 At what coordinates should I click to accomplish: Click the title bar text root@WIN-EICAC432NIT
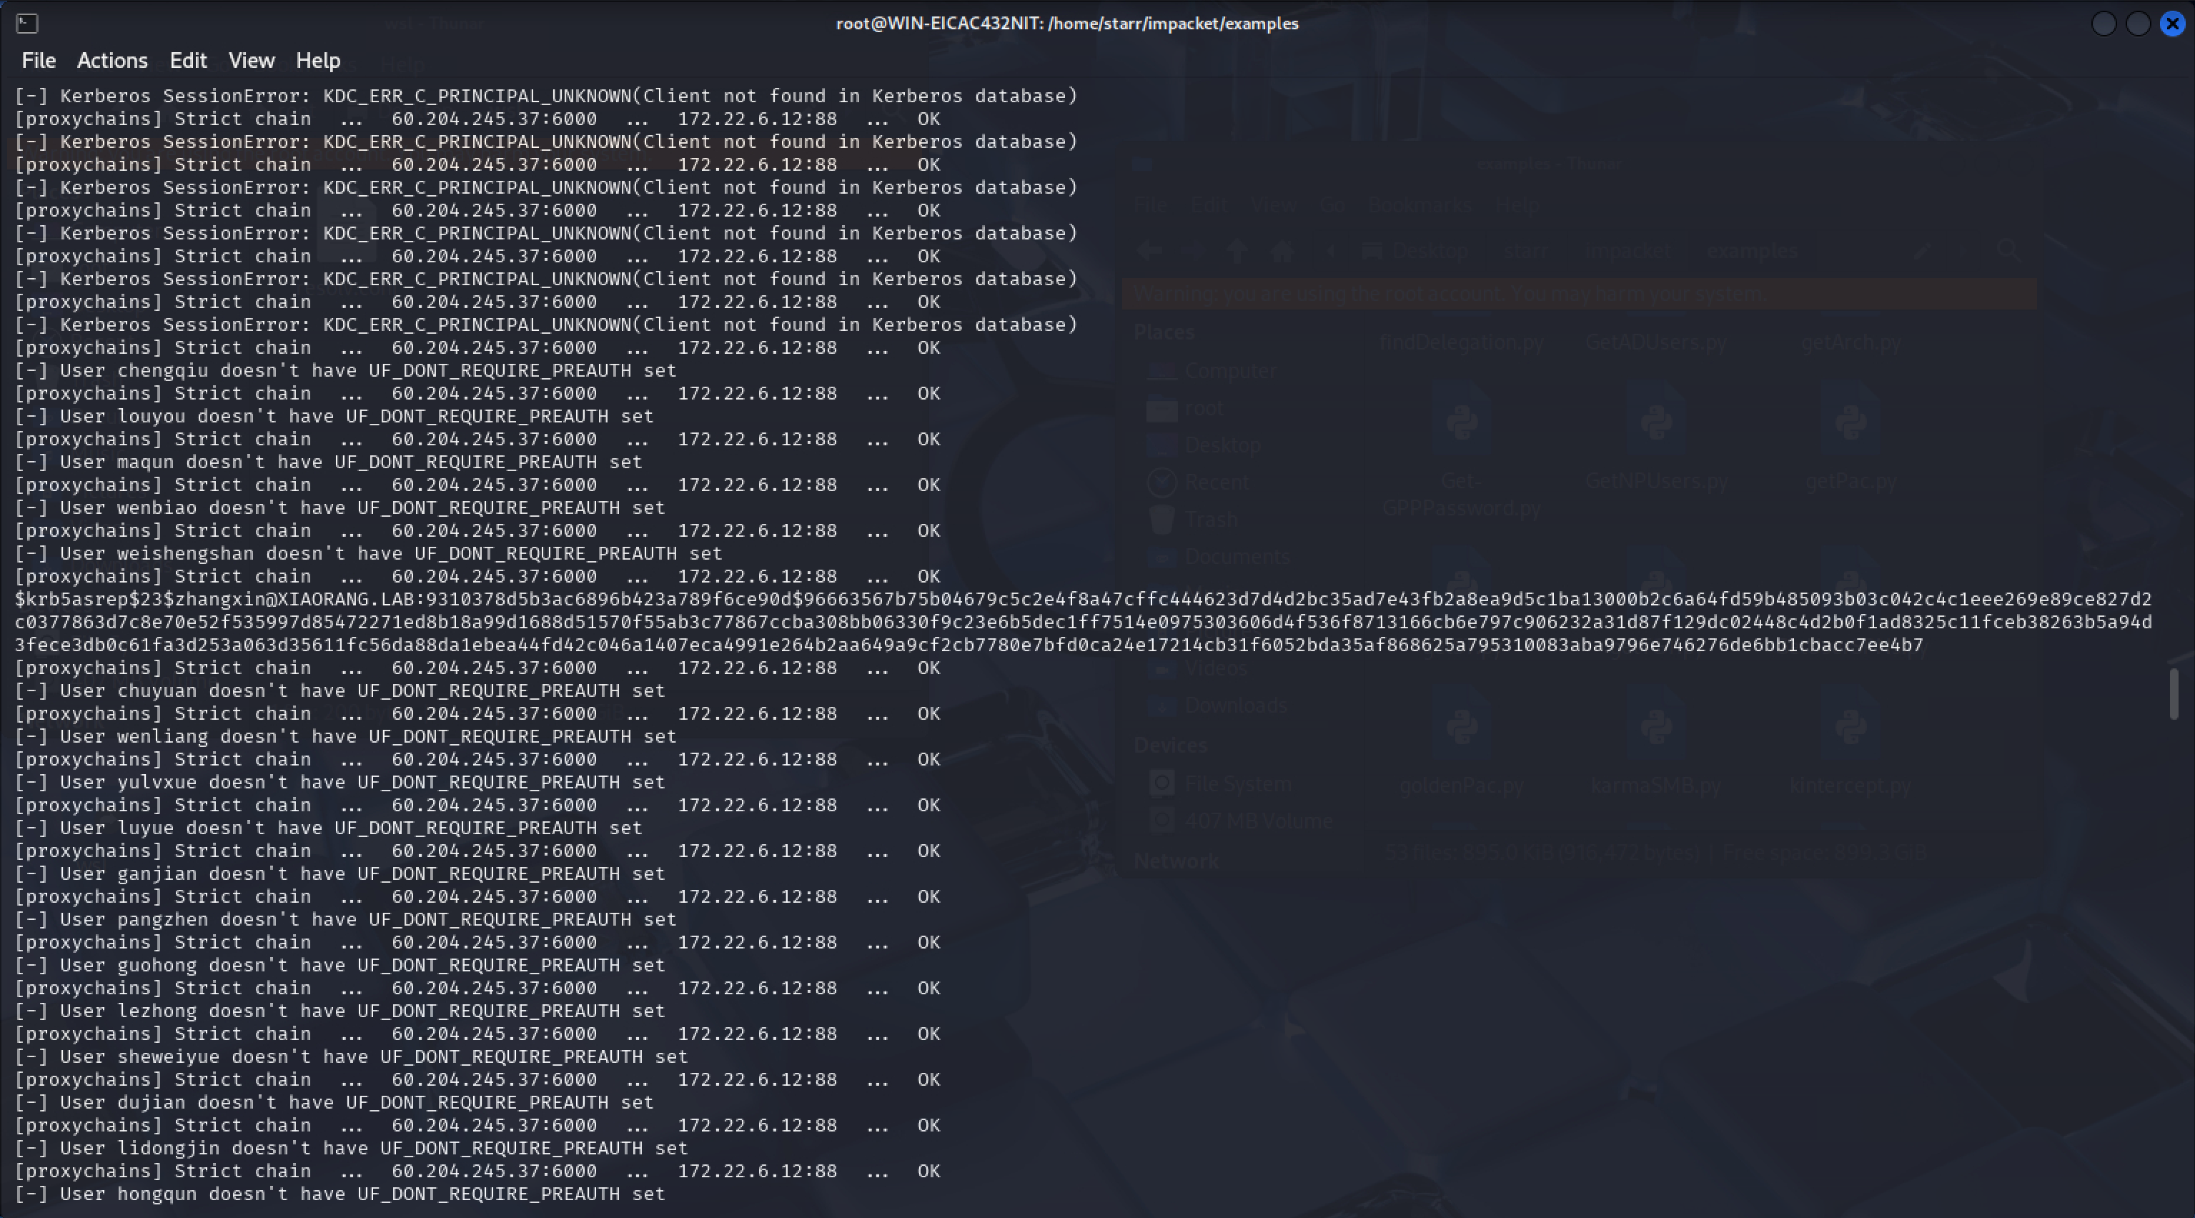1067,24
